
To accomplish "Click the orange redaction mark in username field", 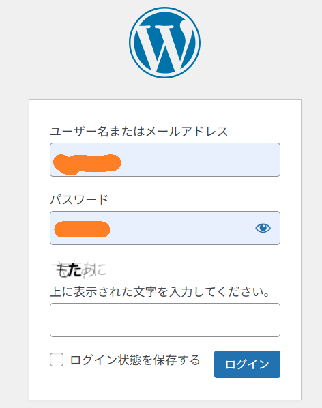I will tap(87, 164).
